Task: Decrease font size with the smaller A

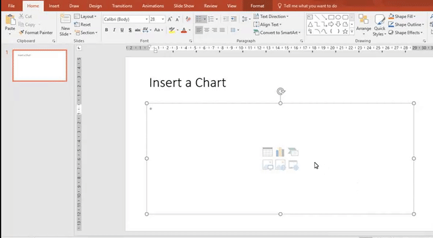Action: pyautogui.click(x=177, y=19)
